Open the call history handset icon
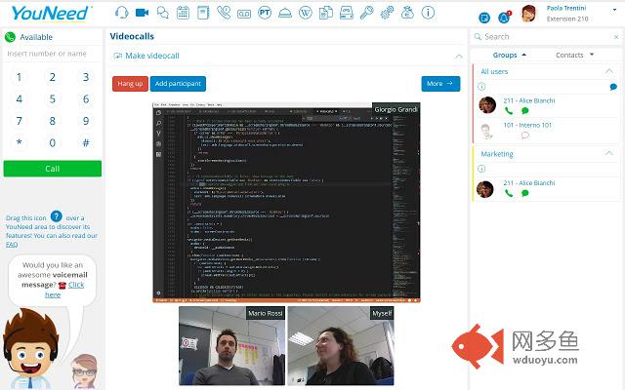 (224, 13)
